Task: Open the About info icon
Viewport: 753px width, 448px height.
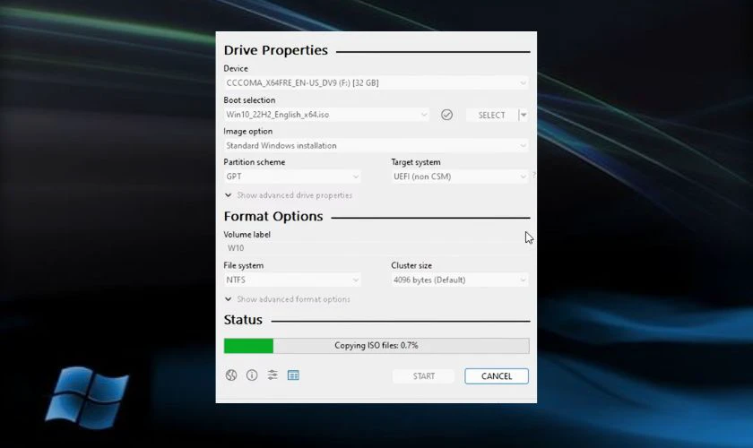Action: 252,375
